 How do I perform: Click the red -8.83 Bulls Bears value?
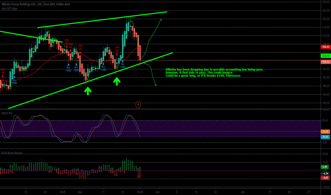pyautogui.click(x=325, y=178)
